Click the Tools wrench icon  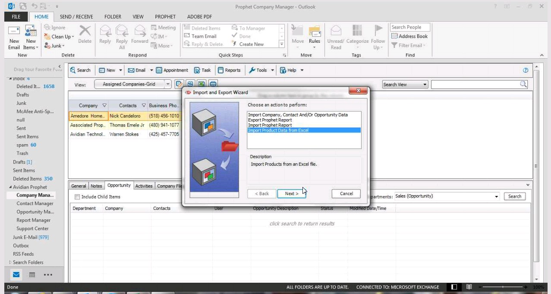252,70
